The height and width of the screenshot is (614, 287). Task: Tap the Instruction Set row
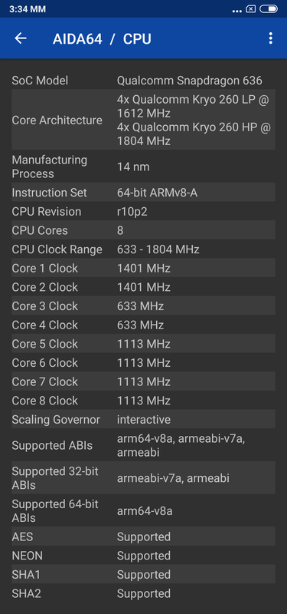pyautogui.click(x=143, y=193)
